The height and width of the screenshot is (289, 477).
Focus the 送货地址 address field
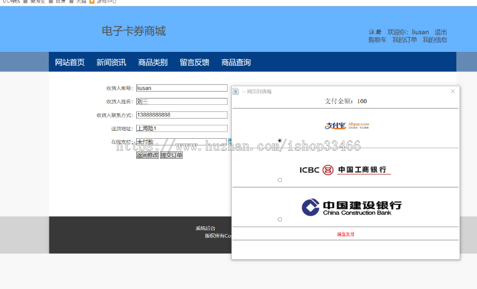[182, 128]
